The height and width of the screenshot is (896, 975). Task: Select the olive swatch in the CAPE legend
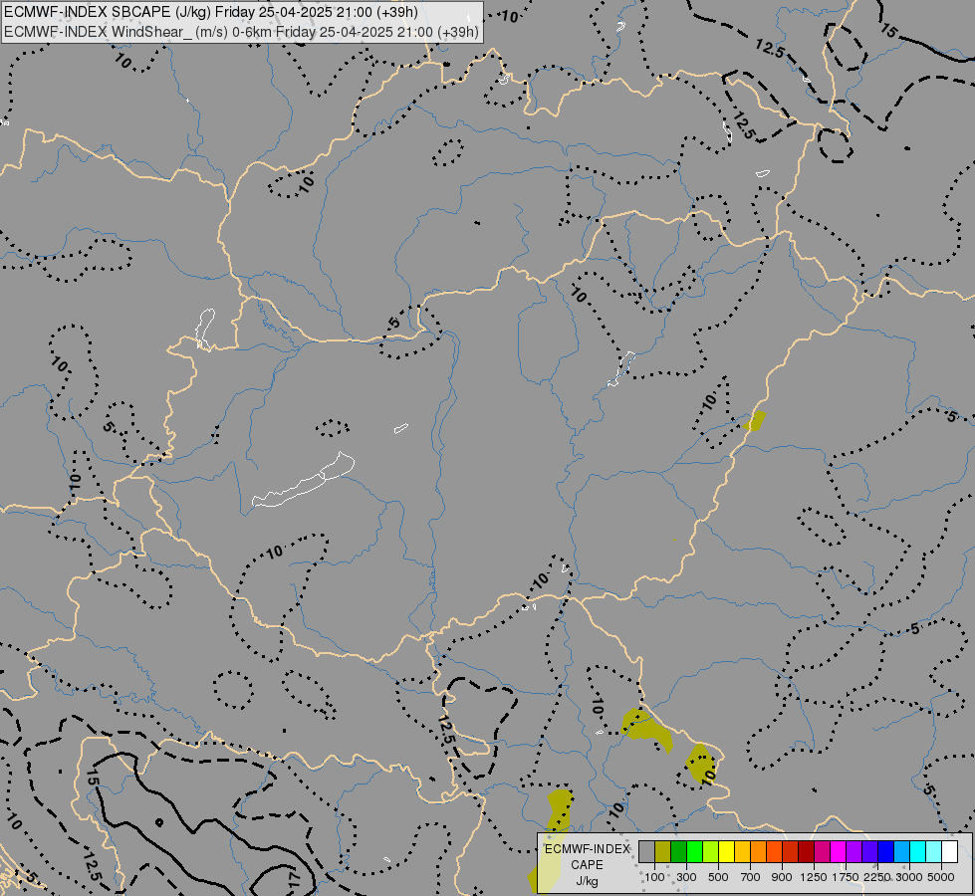tap(663, 851)
